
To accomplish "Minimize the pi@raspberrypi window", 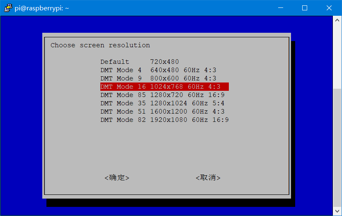I will (281, 8).
